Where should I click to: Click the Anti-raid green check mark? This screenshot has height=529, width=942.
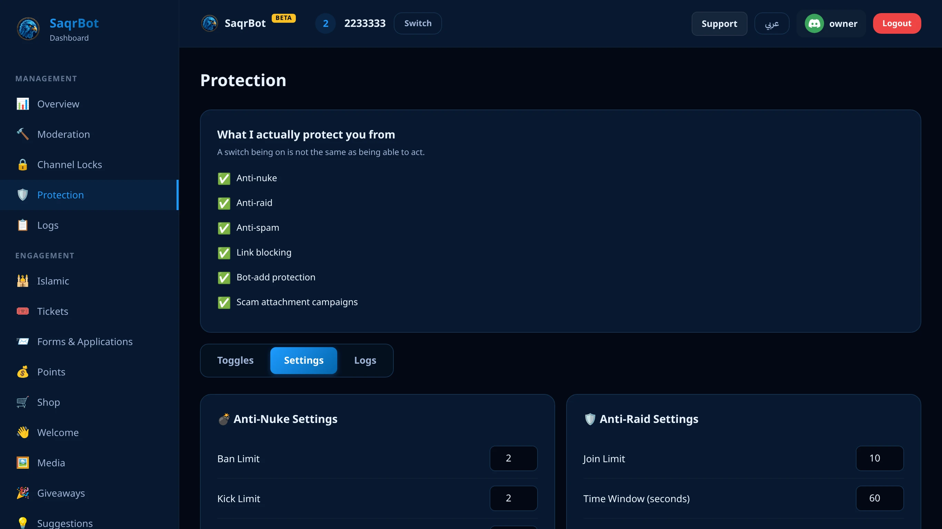point(224,204)
